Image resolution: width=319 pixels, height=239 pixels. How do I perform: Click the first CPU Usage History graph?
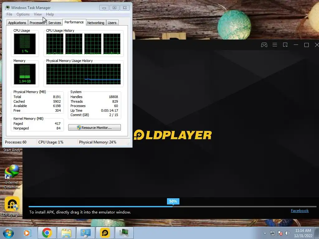coord(55,44)
